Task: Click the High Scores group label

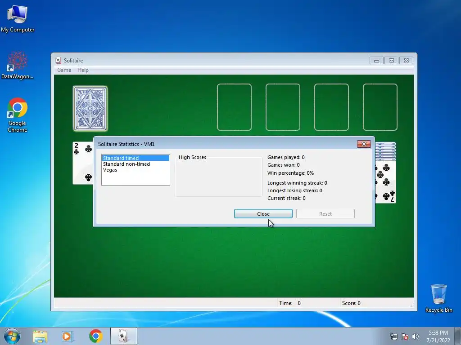Action: pos(192,157)
